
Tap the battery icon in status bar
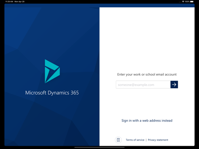[x=192, y=1]
